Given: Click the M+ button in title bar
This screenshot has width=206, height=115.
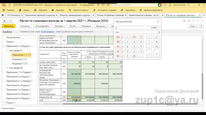Looking at the screenshot, I should click(103, 5).
